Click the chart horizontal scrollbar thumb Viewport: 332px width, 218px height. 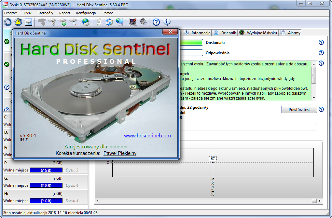pyautogui.click(x=314, y=201)
